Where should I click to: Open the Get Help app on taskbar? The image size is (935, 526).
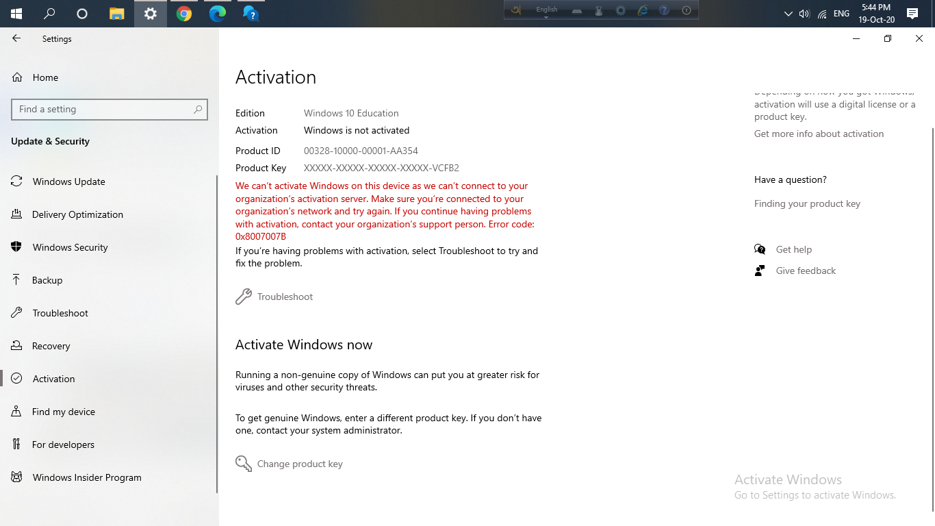click(251, 14)
